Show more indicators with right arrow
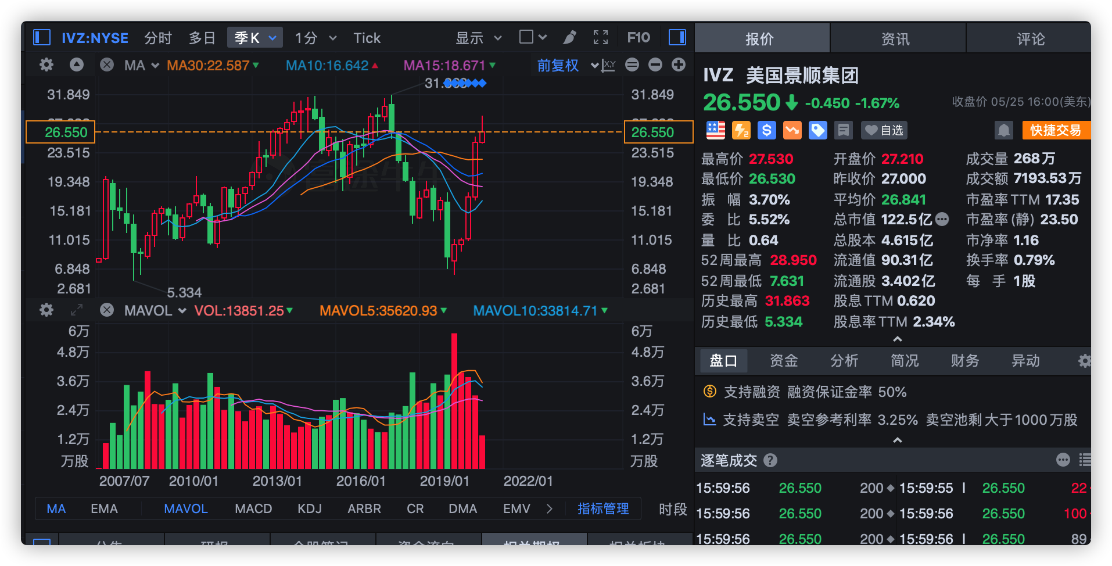The image size is (1112, 566). coord(550,509)
